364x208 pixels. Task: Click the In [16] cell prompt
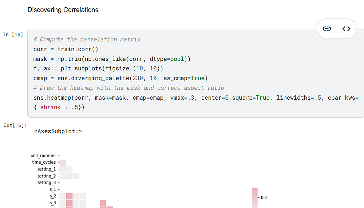coord(15,35)
